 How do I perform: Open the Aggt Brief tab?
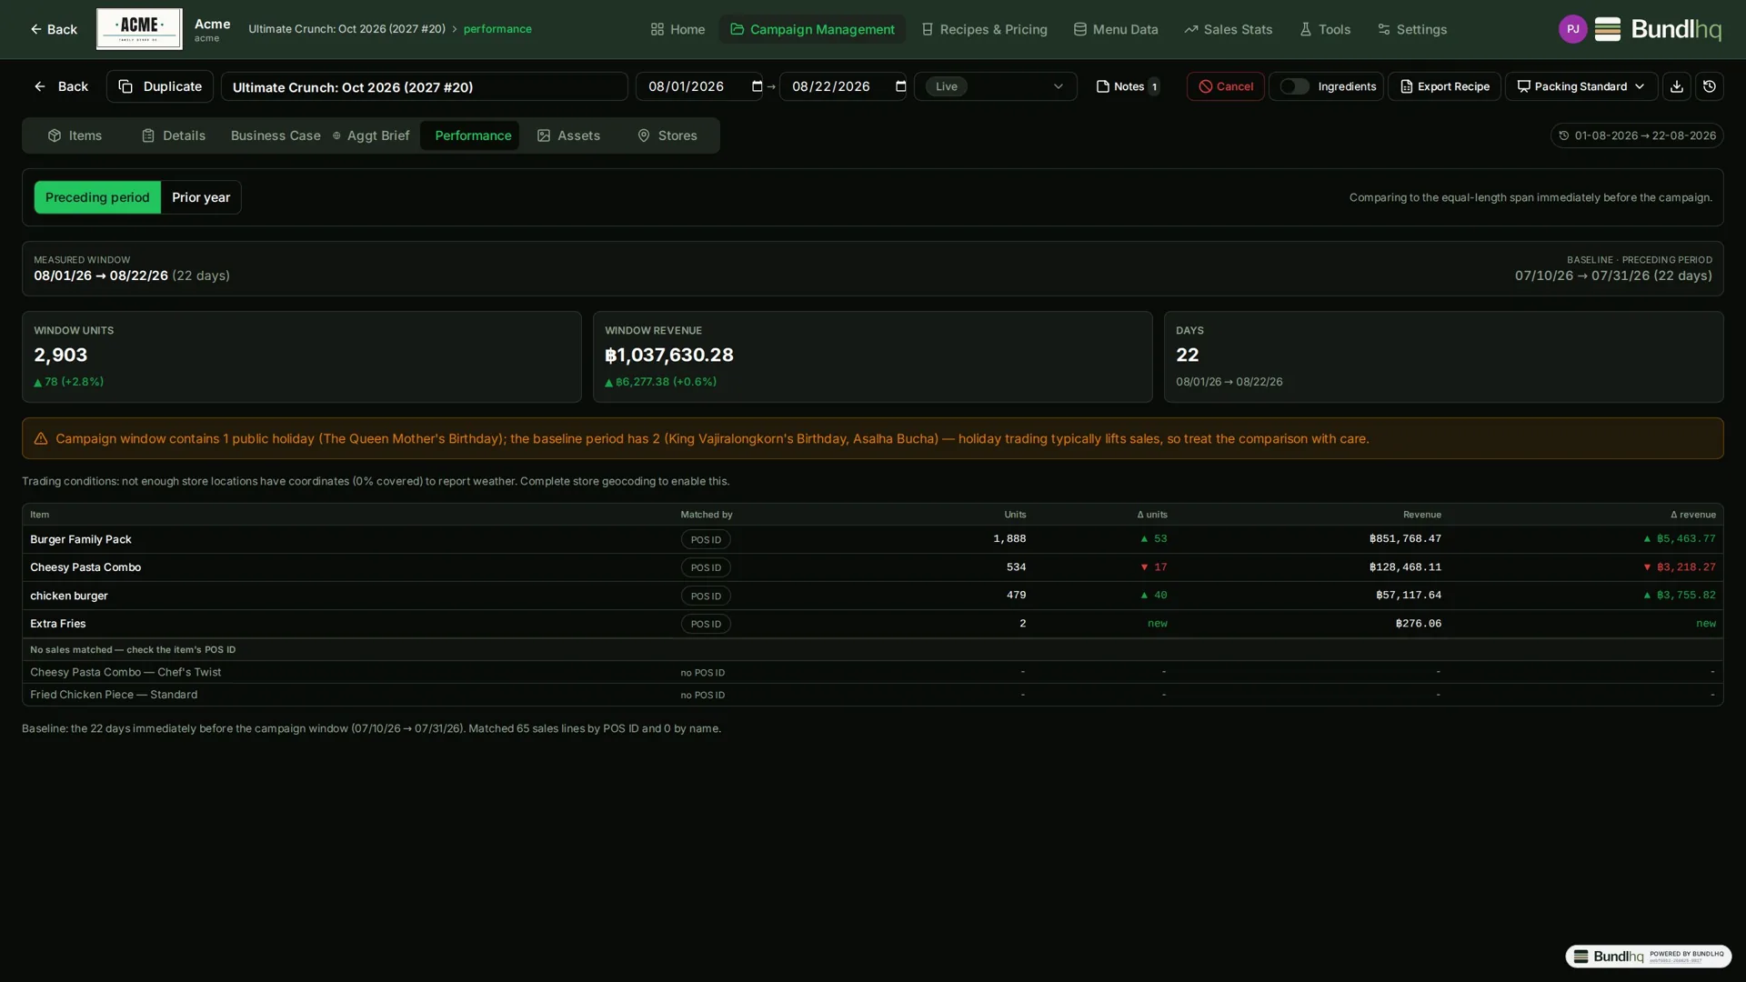tap(371, 135)
